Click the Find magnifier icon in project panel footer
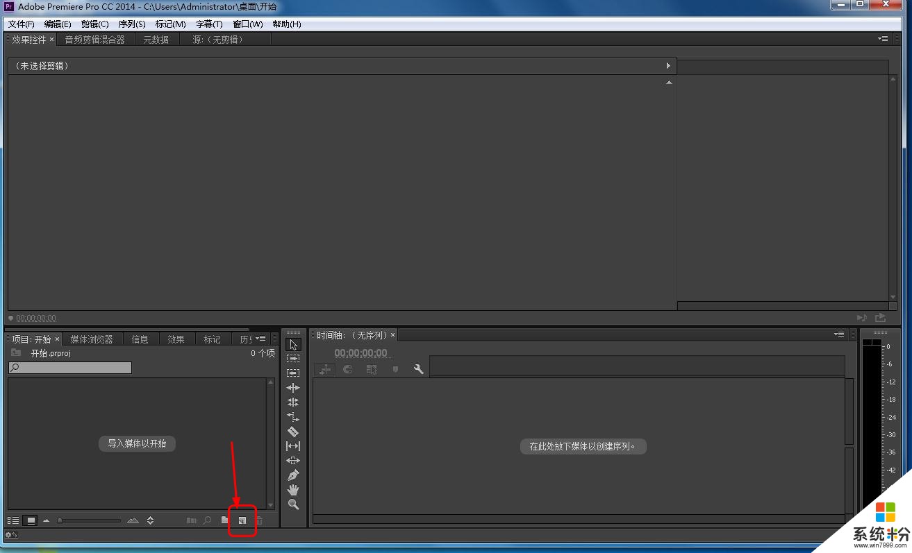 (207, 520)
